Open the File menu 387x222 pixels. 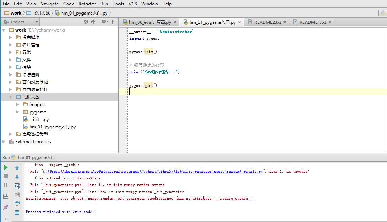point(6,4)
